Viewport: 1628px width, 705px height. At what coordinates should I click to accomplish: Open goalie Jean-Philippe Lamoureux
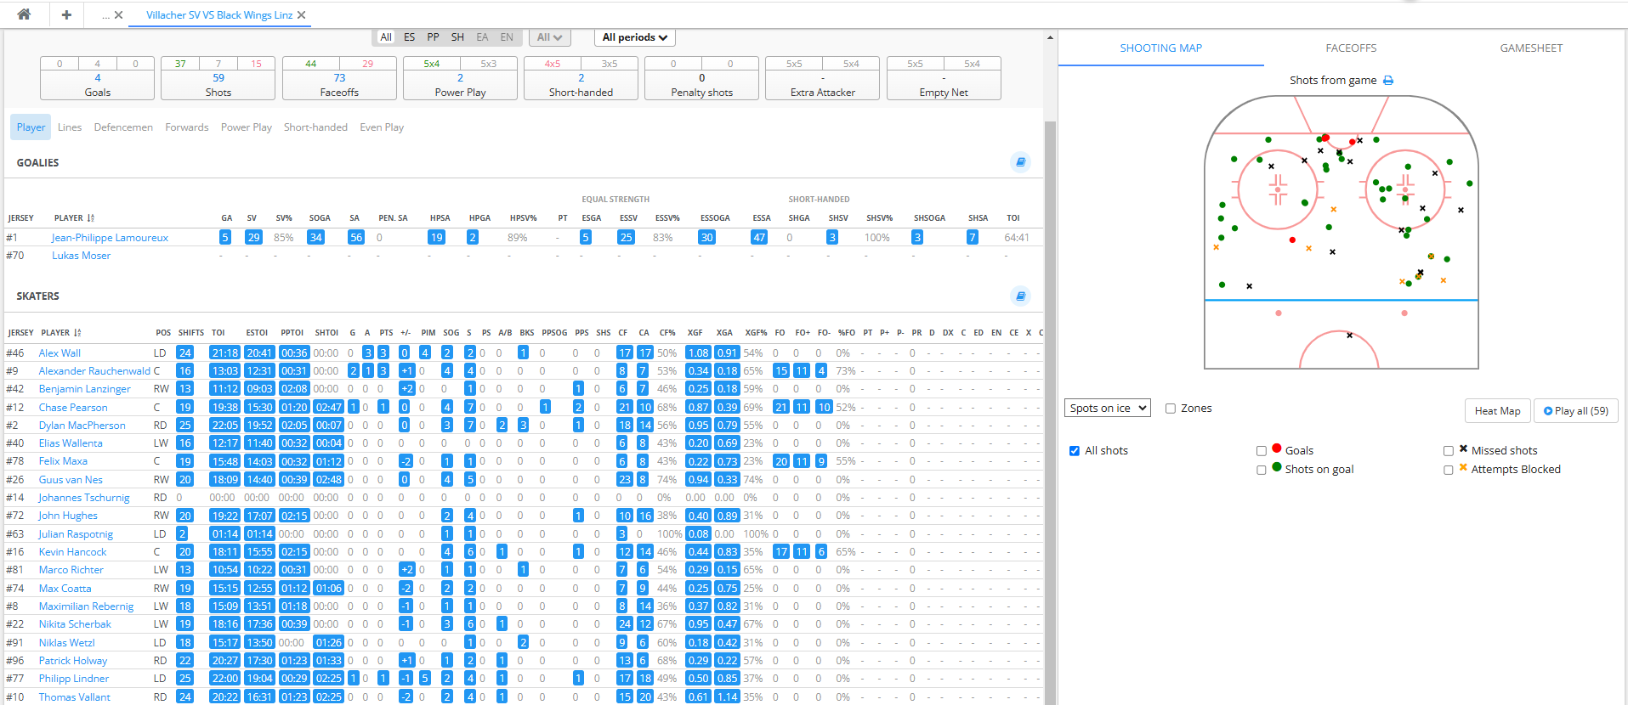pos(110,238)
